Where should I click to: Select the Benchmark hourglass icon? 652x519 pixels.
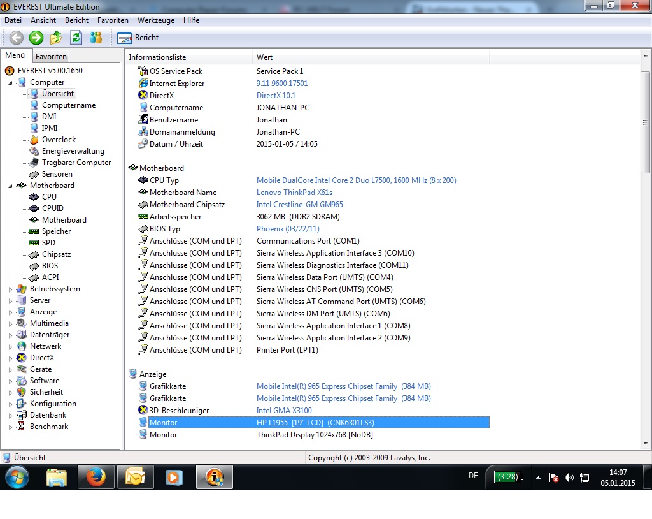(22, 427)
